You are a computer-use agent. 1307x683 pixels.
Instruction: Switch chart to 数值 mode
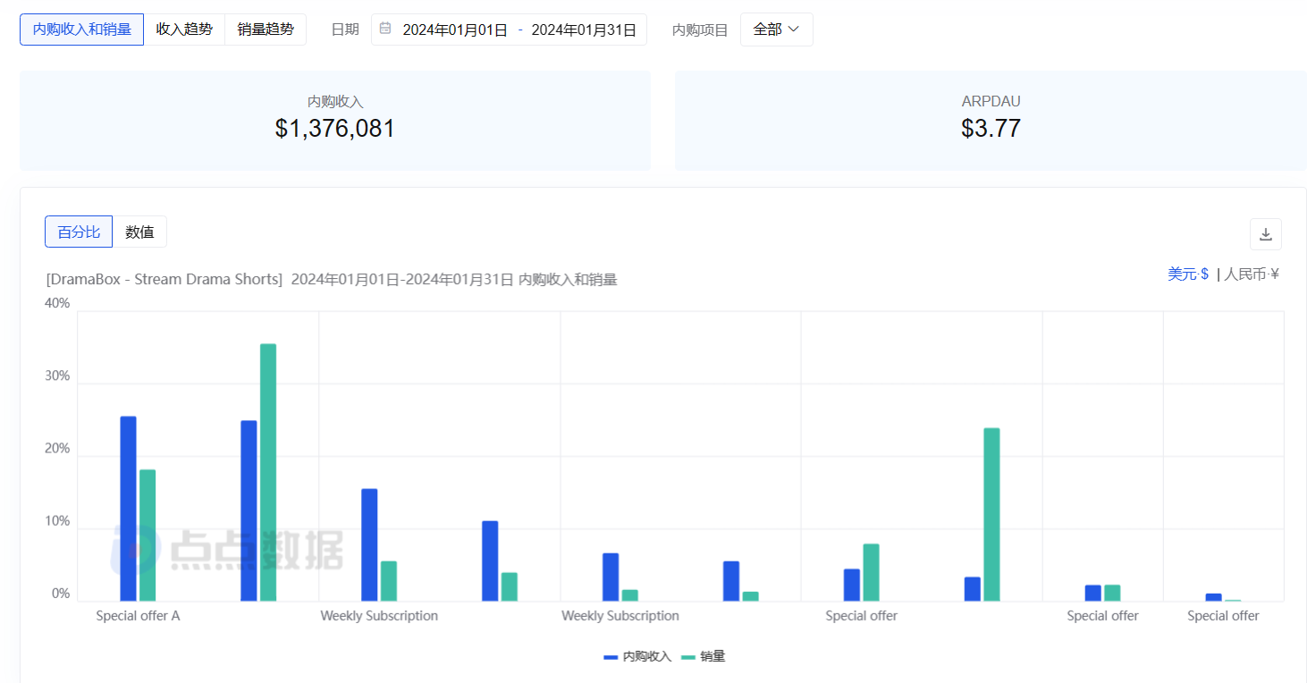(139, 232)
